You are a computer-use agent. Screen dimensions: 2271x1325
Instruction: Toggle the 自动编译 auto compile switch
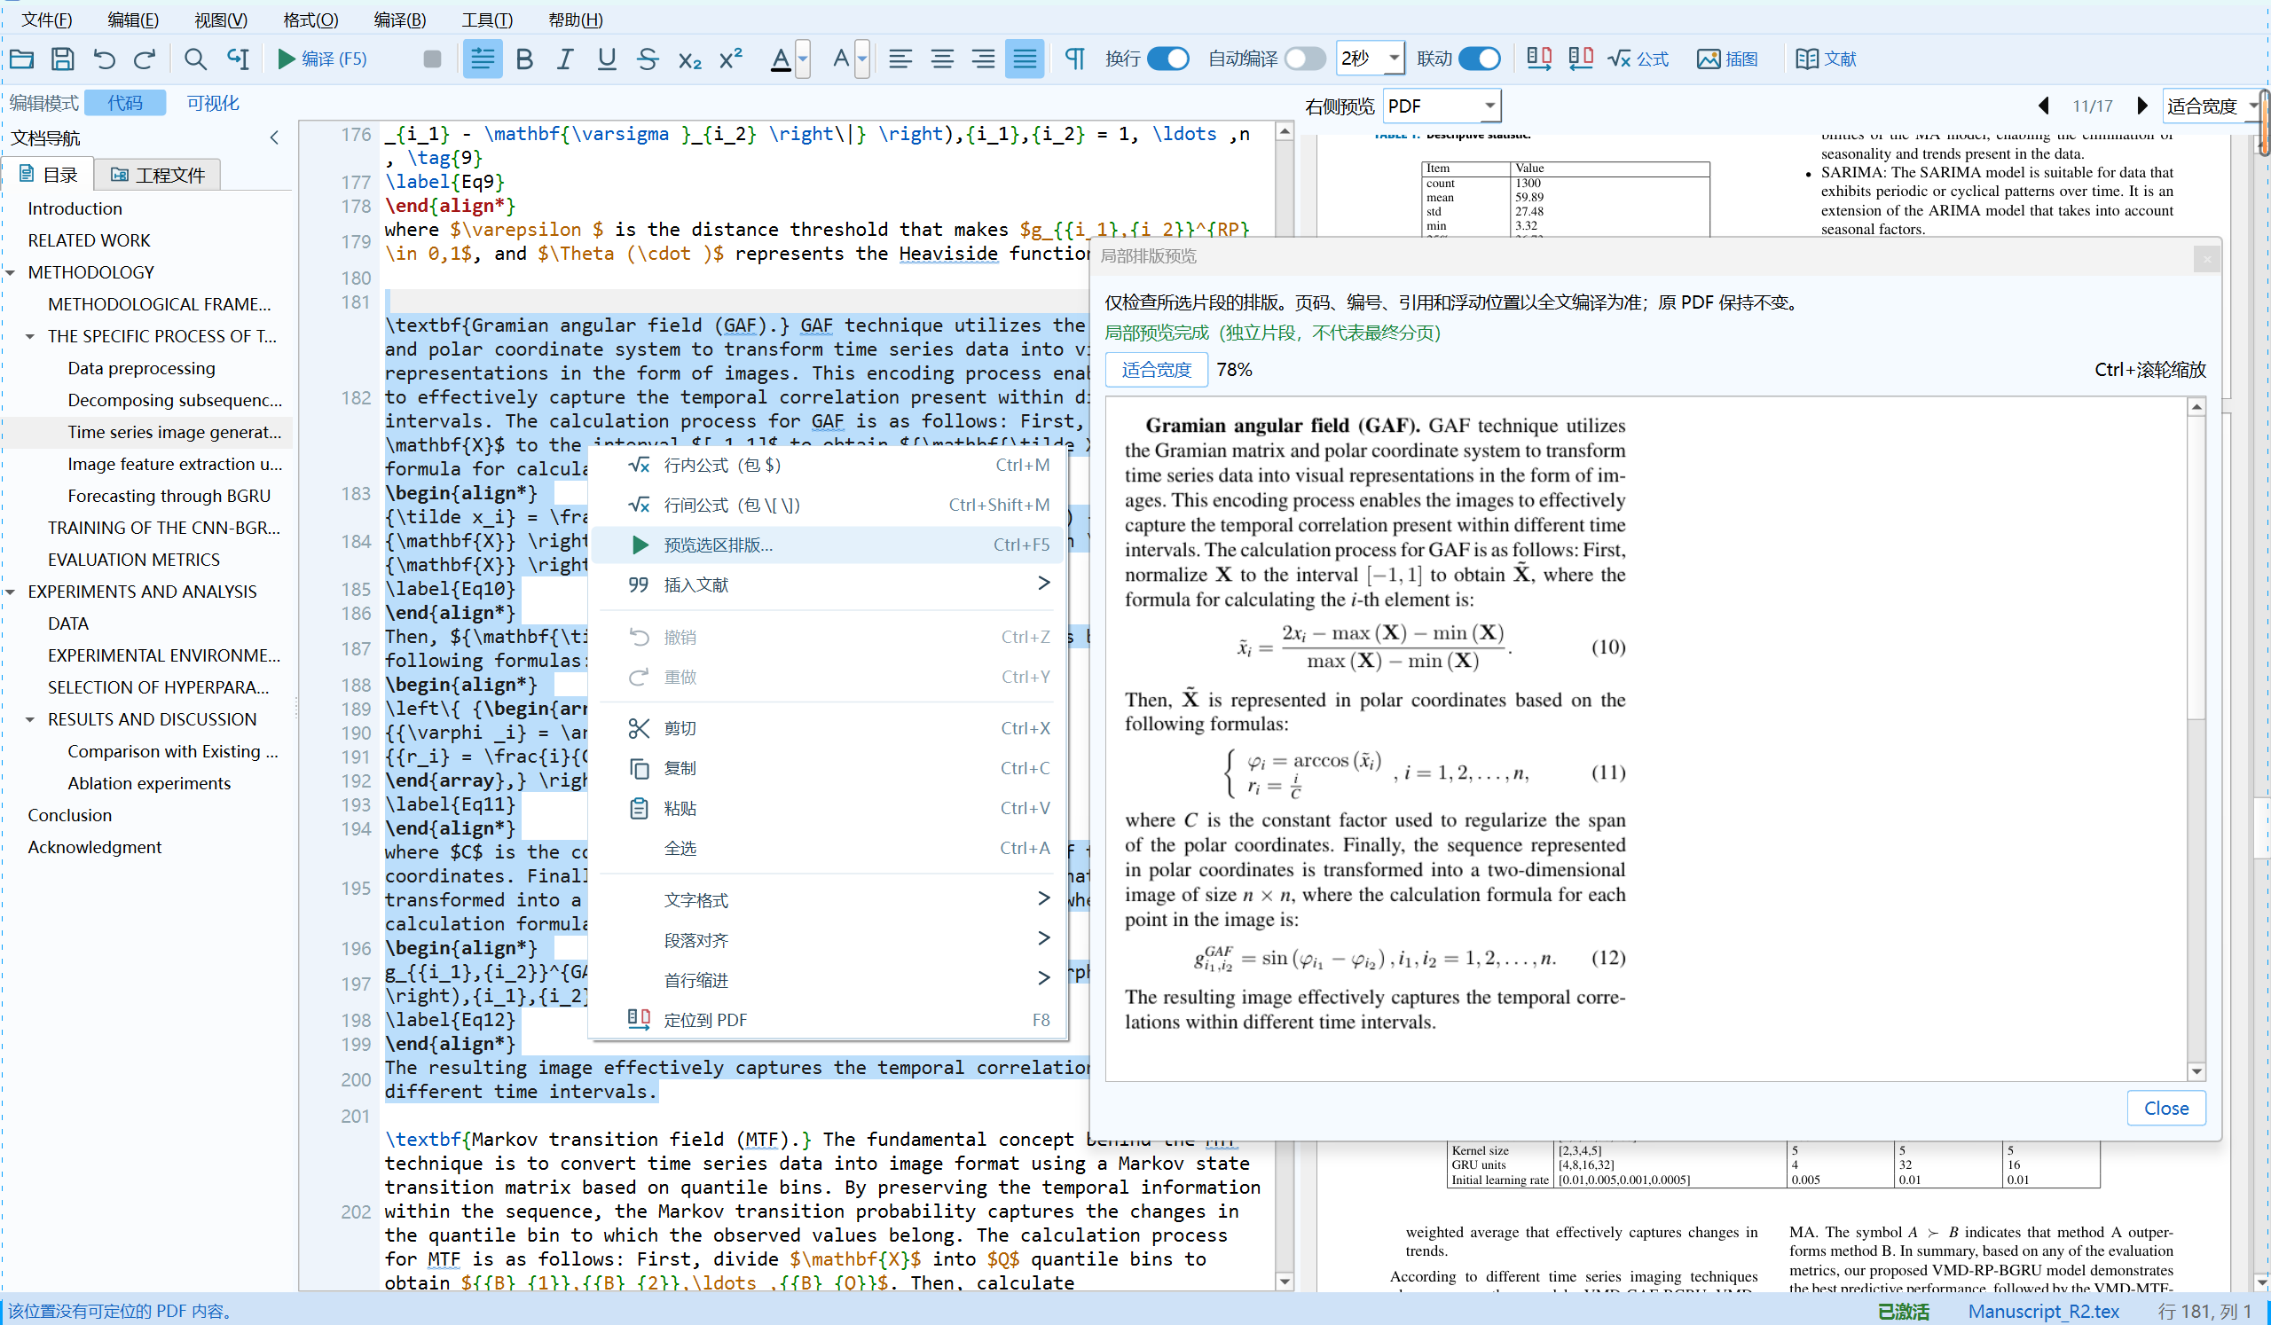click(1305, 59)
